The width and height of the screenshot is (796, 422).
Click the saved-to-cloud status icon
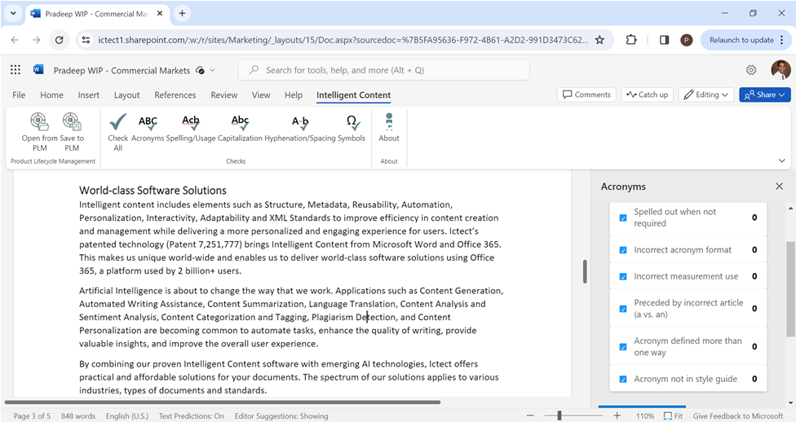tap(201, 71)
